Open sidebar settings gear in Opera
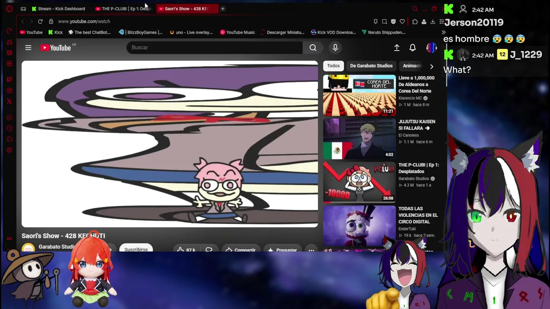The width and height of the screenshot is (550, 309). (x=9, y=150)
